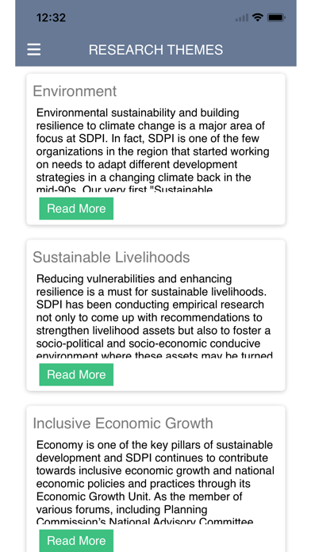Open the hamburger menu icon
Viewport: 311px width, 552px height.
click(34, 50)
